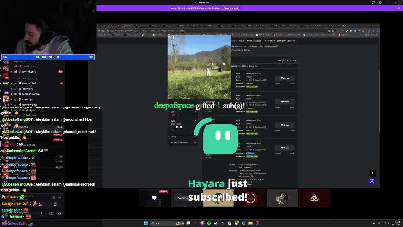Click the scroll-to-top arrow button

(x=372, y=173)
